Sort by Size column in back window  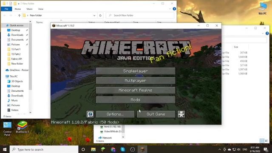236,47
